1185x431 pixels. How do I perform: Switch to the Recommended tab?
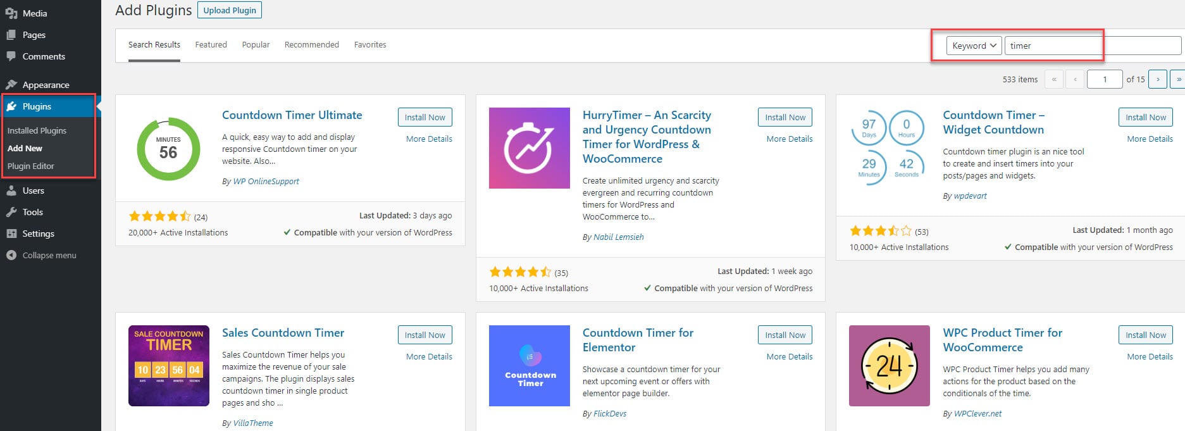click(312, 45)
